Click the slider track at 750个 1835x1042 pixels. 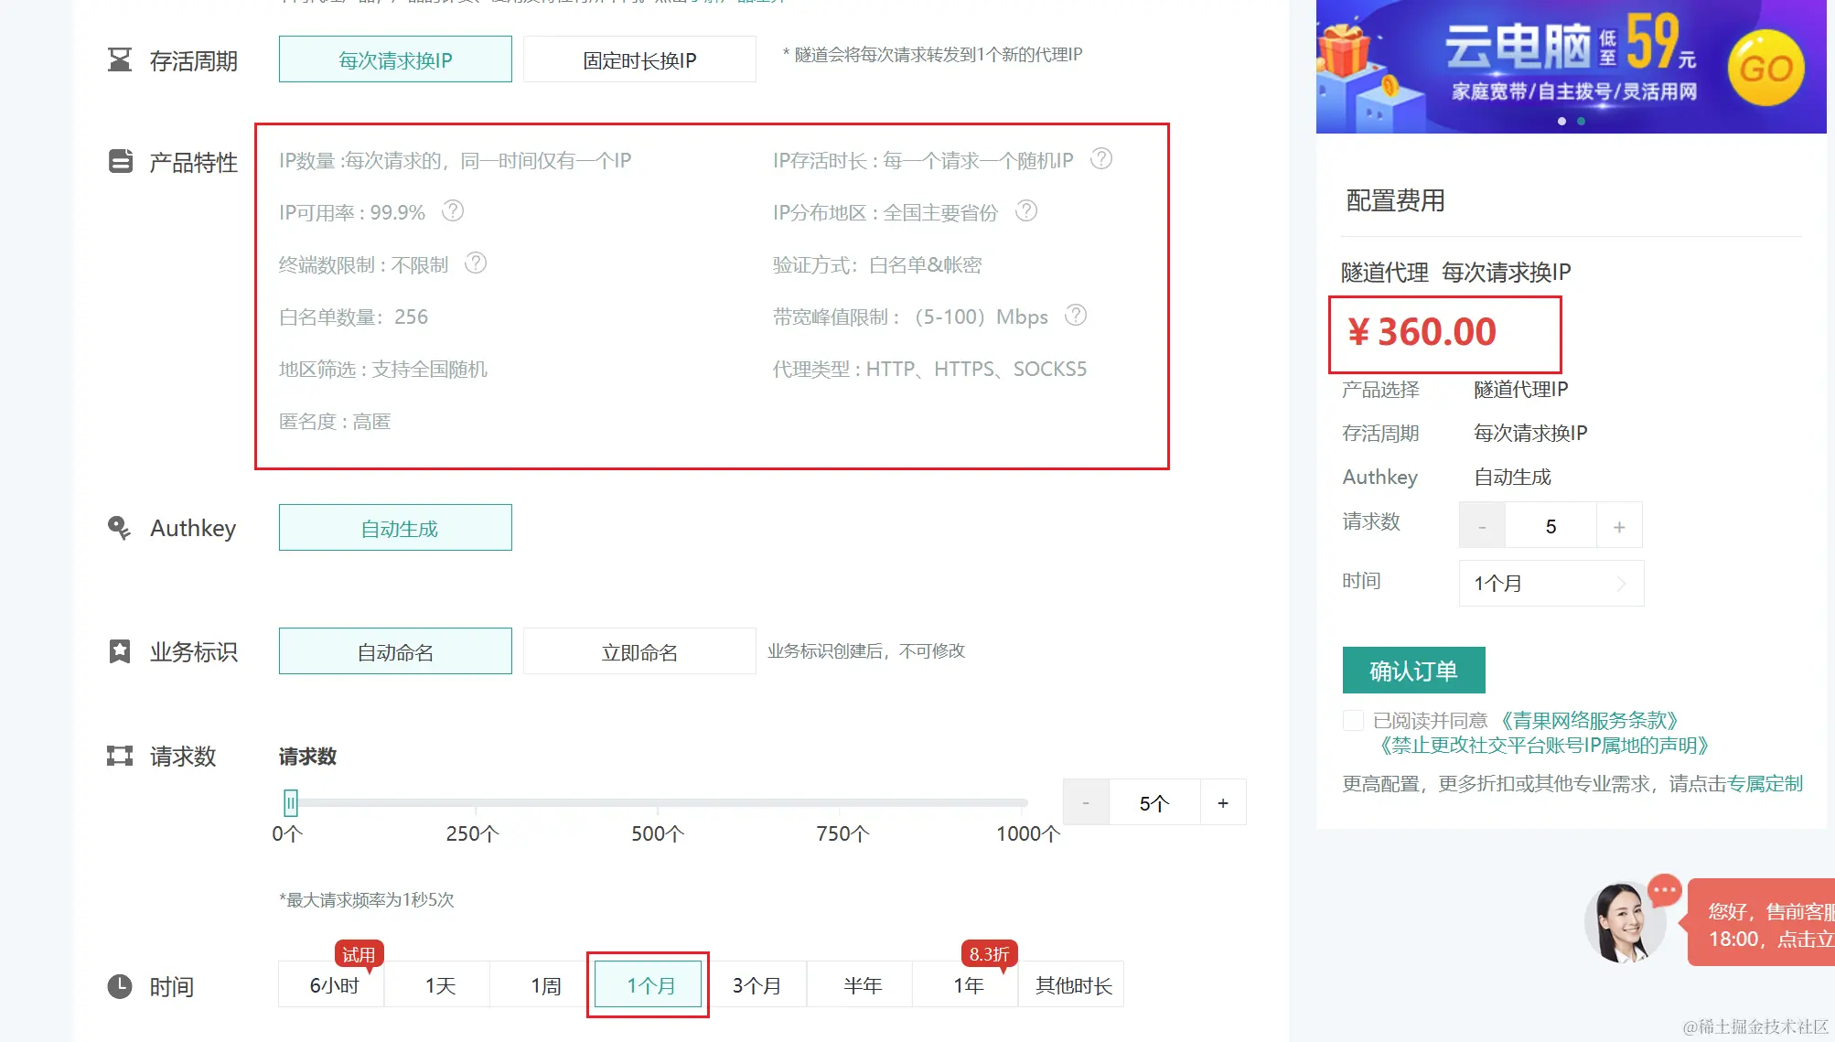click(x=840, y=802)
